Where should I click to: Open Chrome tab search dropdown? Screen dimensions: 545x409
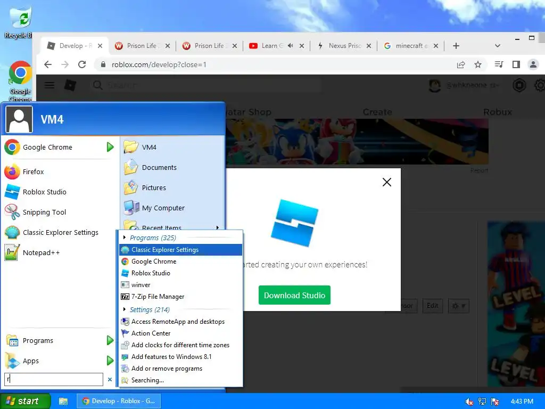[x=498, y=46]
